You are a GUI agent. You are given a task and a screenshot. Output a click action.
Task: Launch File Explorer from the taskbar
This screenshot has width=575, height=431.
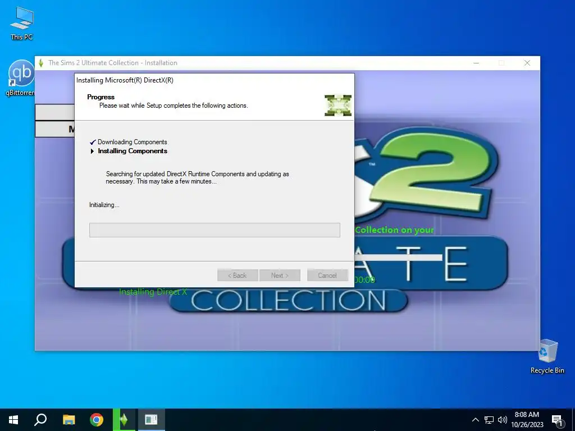pos(69,420)
